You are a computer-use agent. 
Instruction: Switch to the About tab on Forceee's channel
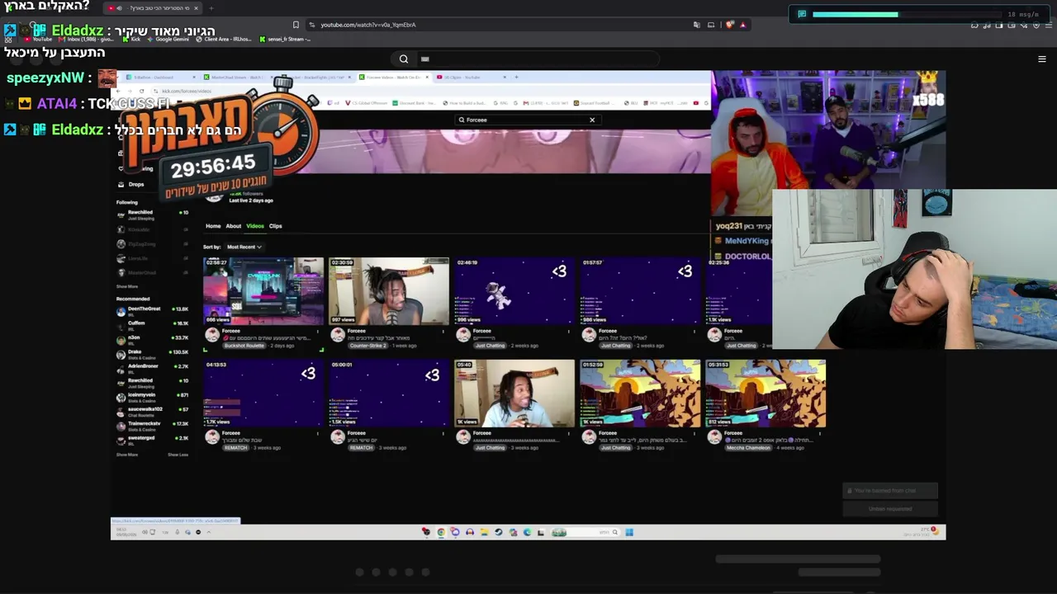click(x=234, y=226)
